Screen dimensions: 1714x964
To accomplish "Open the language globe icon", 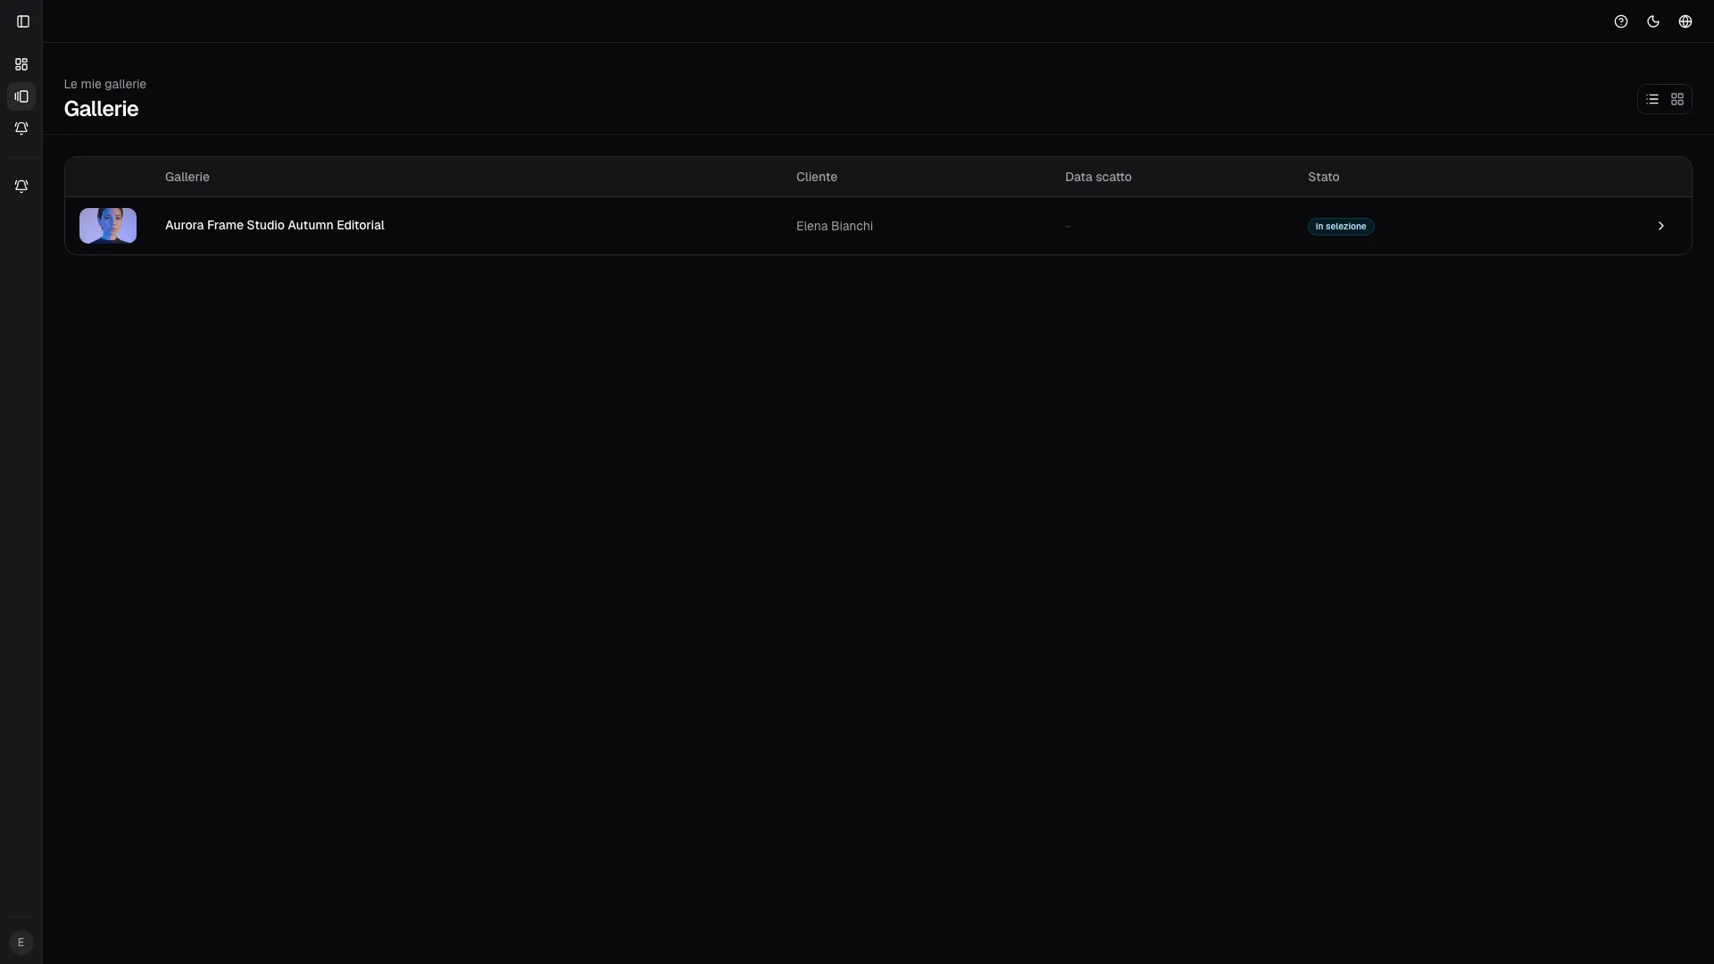I will click(1685, 21).
